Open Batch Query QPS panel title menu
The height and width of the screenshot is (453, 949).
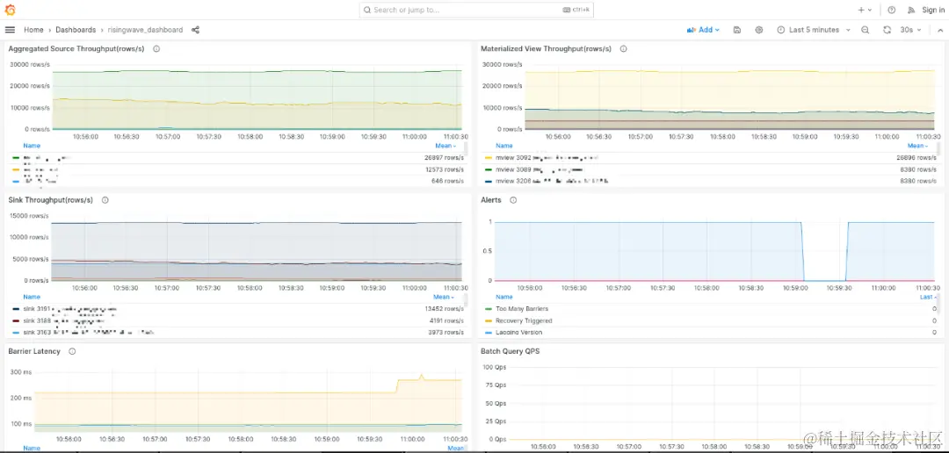coord(511,351)
